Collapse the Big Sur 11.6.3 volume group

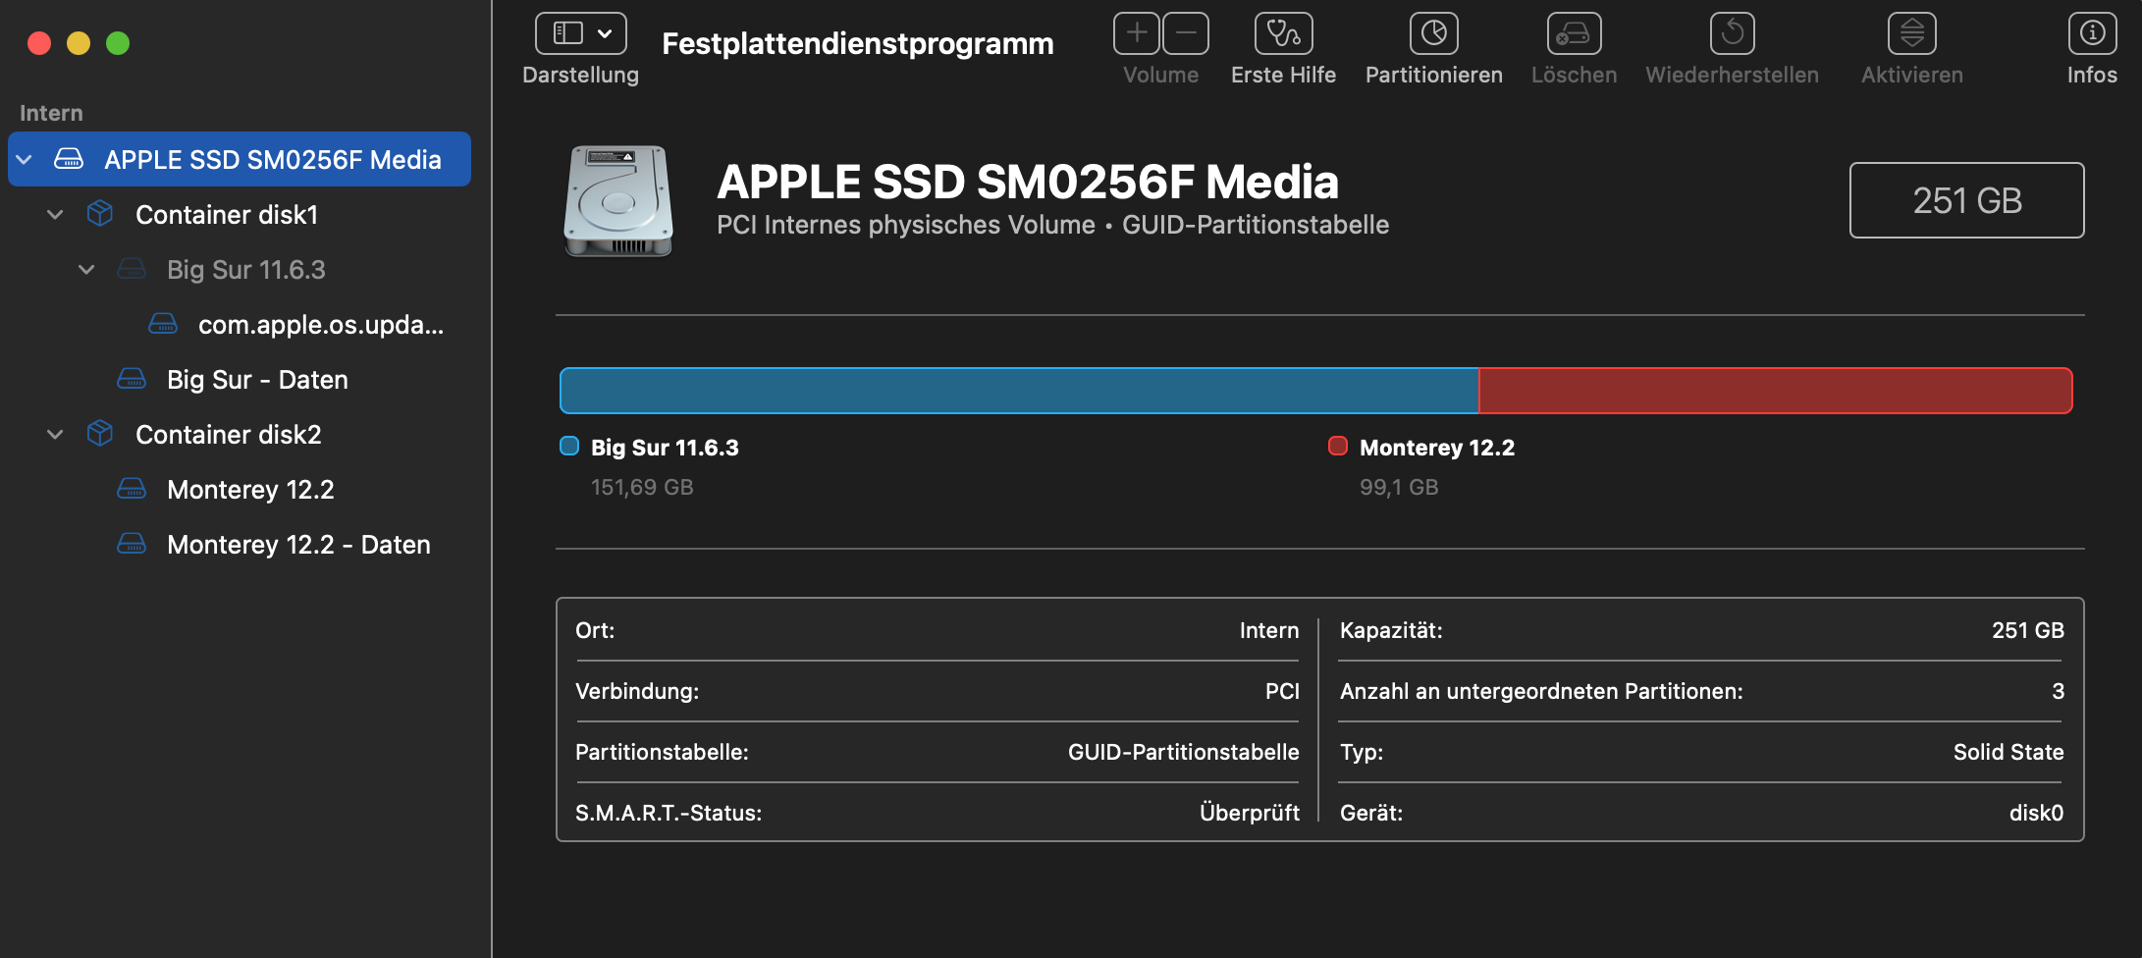point(87,270)
